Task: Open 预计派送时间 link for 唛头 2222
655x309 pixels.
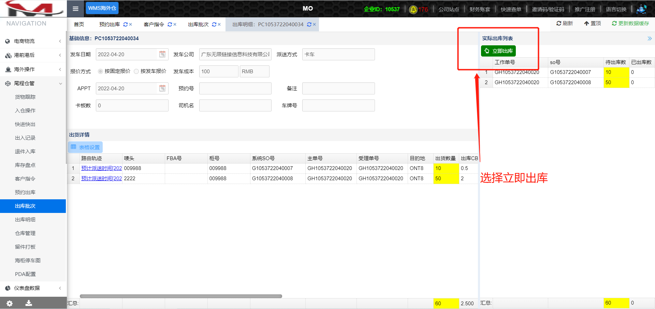Action: [x=101, y=179]
